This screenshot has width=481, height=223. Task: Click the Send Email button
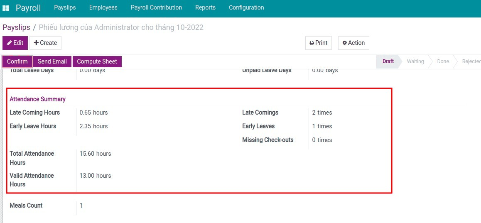point(52,61)
